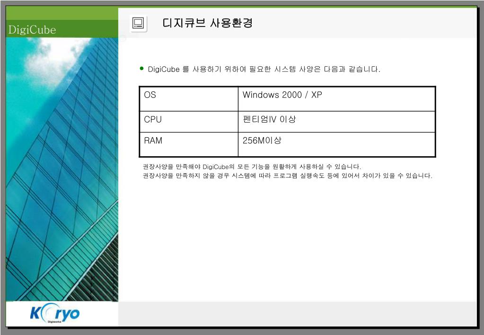
Task: Click the Koryo Digiworks logo
Action: coord(55,314)
